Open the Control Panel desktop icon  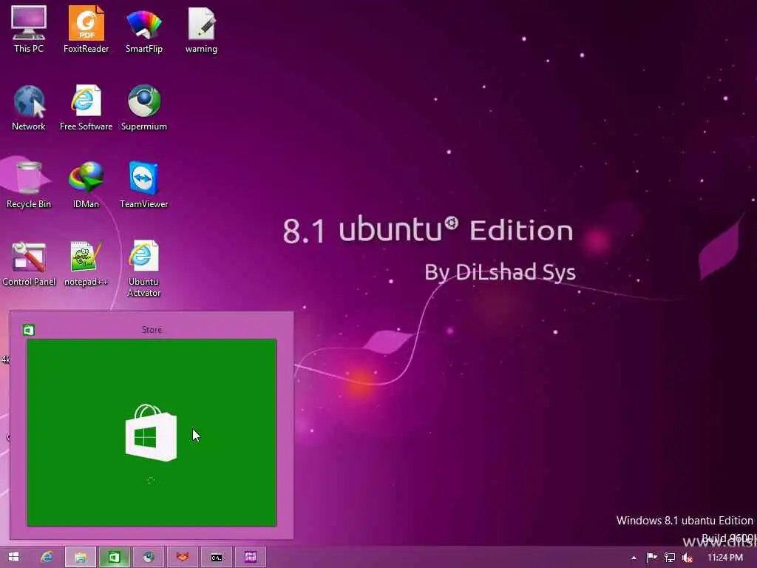[29, 263]
